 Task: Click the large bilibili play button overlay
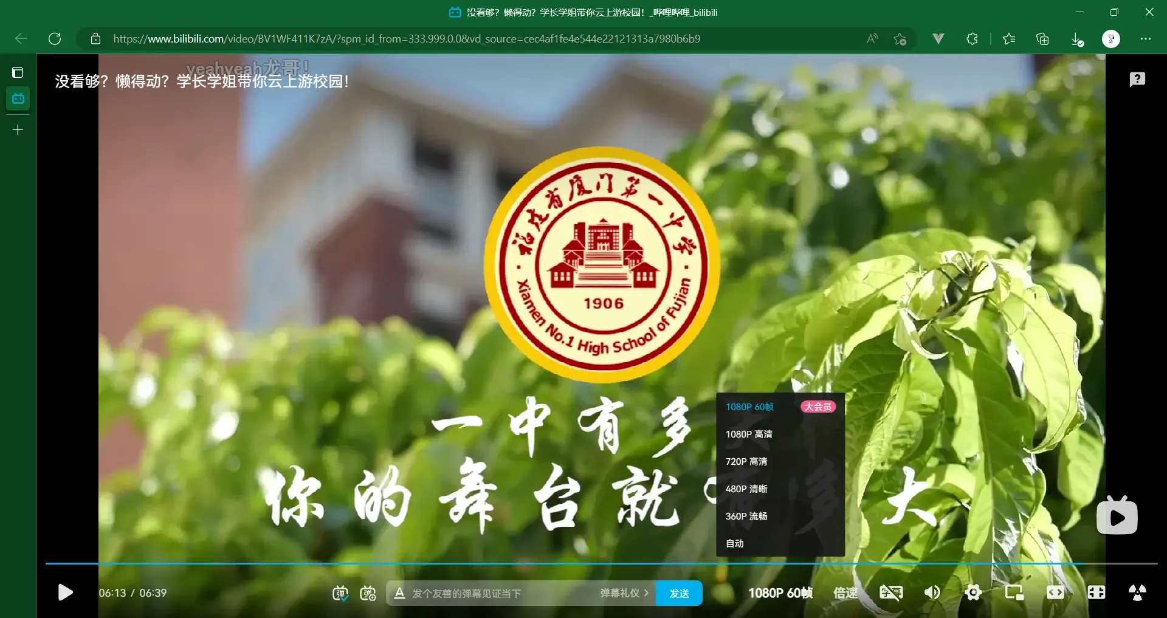(1117, 516)
